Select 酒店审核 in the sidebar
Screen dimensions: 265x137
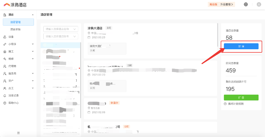[15, 29]
